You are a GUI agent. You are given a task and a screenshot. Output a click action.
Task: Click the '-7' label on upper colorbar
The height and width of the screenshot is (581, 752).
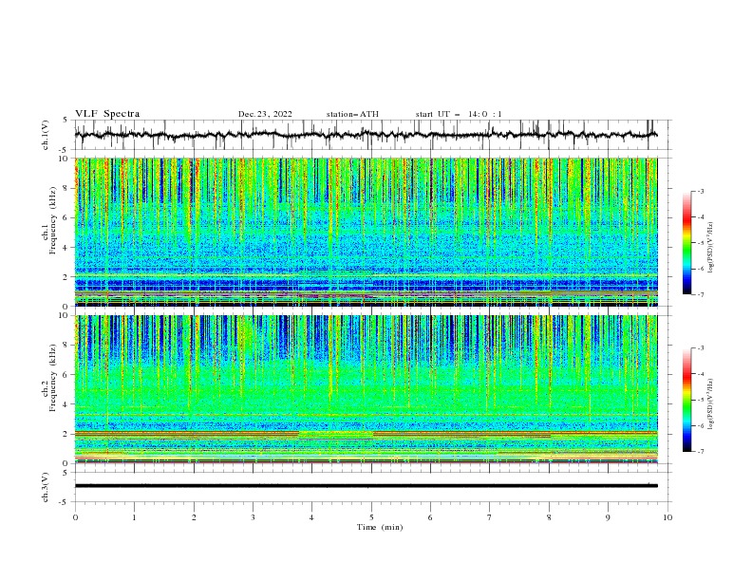pyautogui.click(x=700, y=295)
